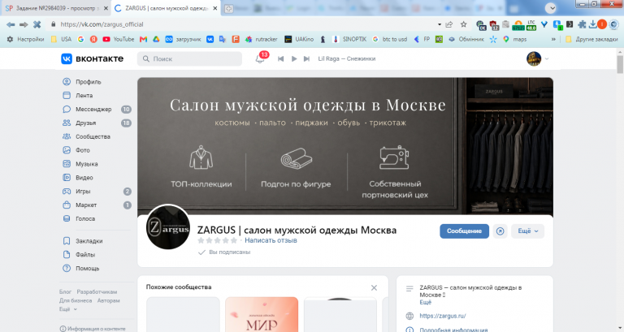The image size is (624, 332).
Task: Click Авторам footer link
Action: tap(108, 300)
